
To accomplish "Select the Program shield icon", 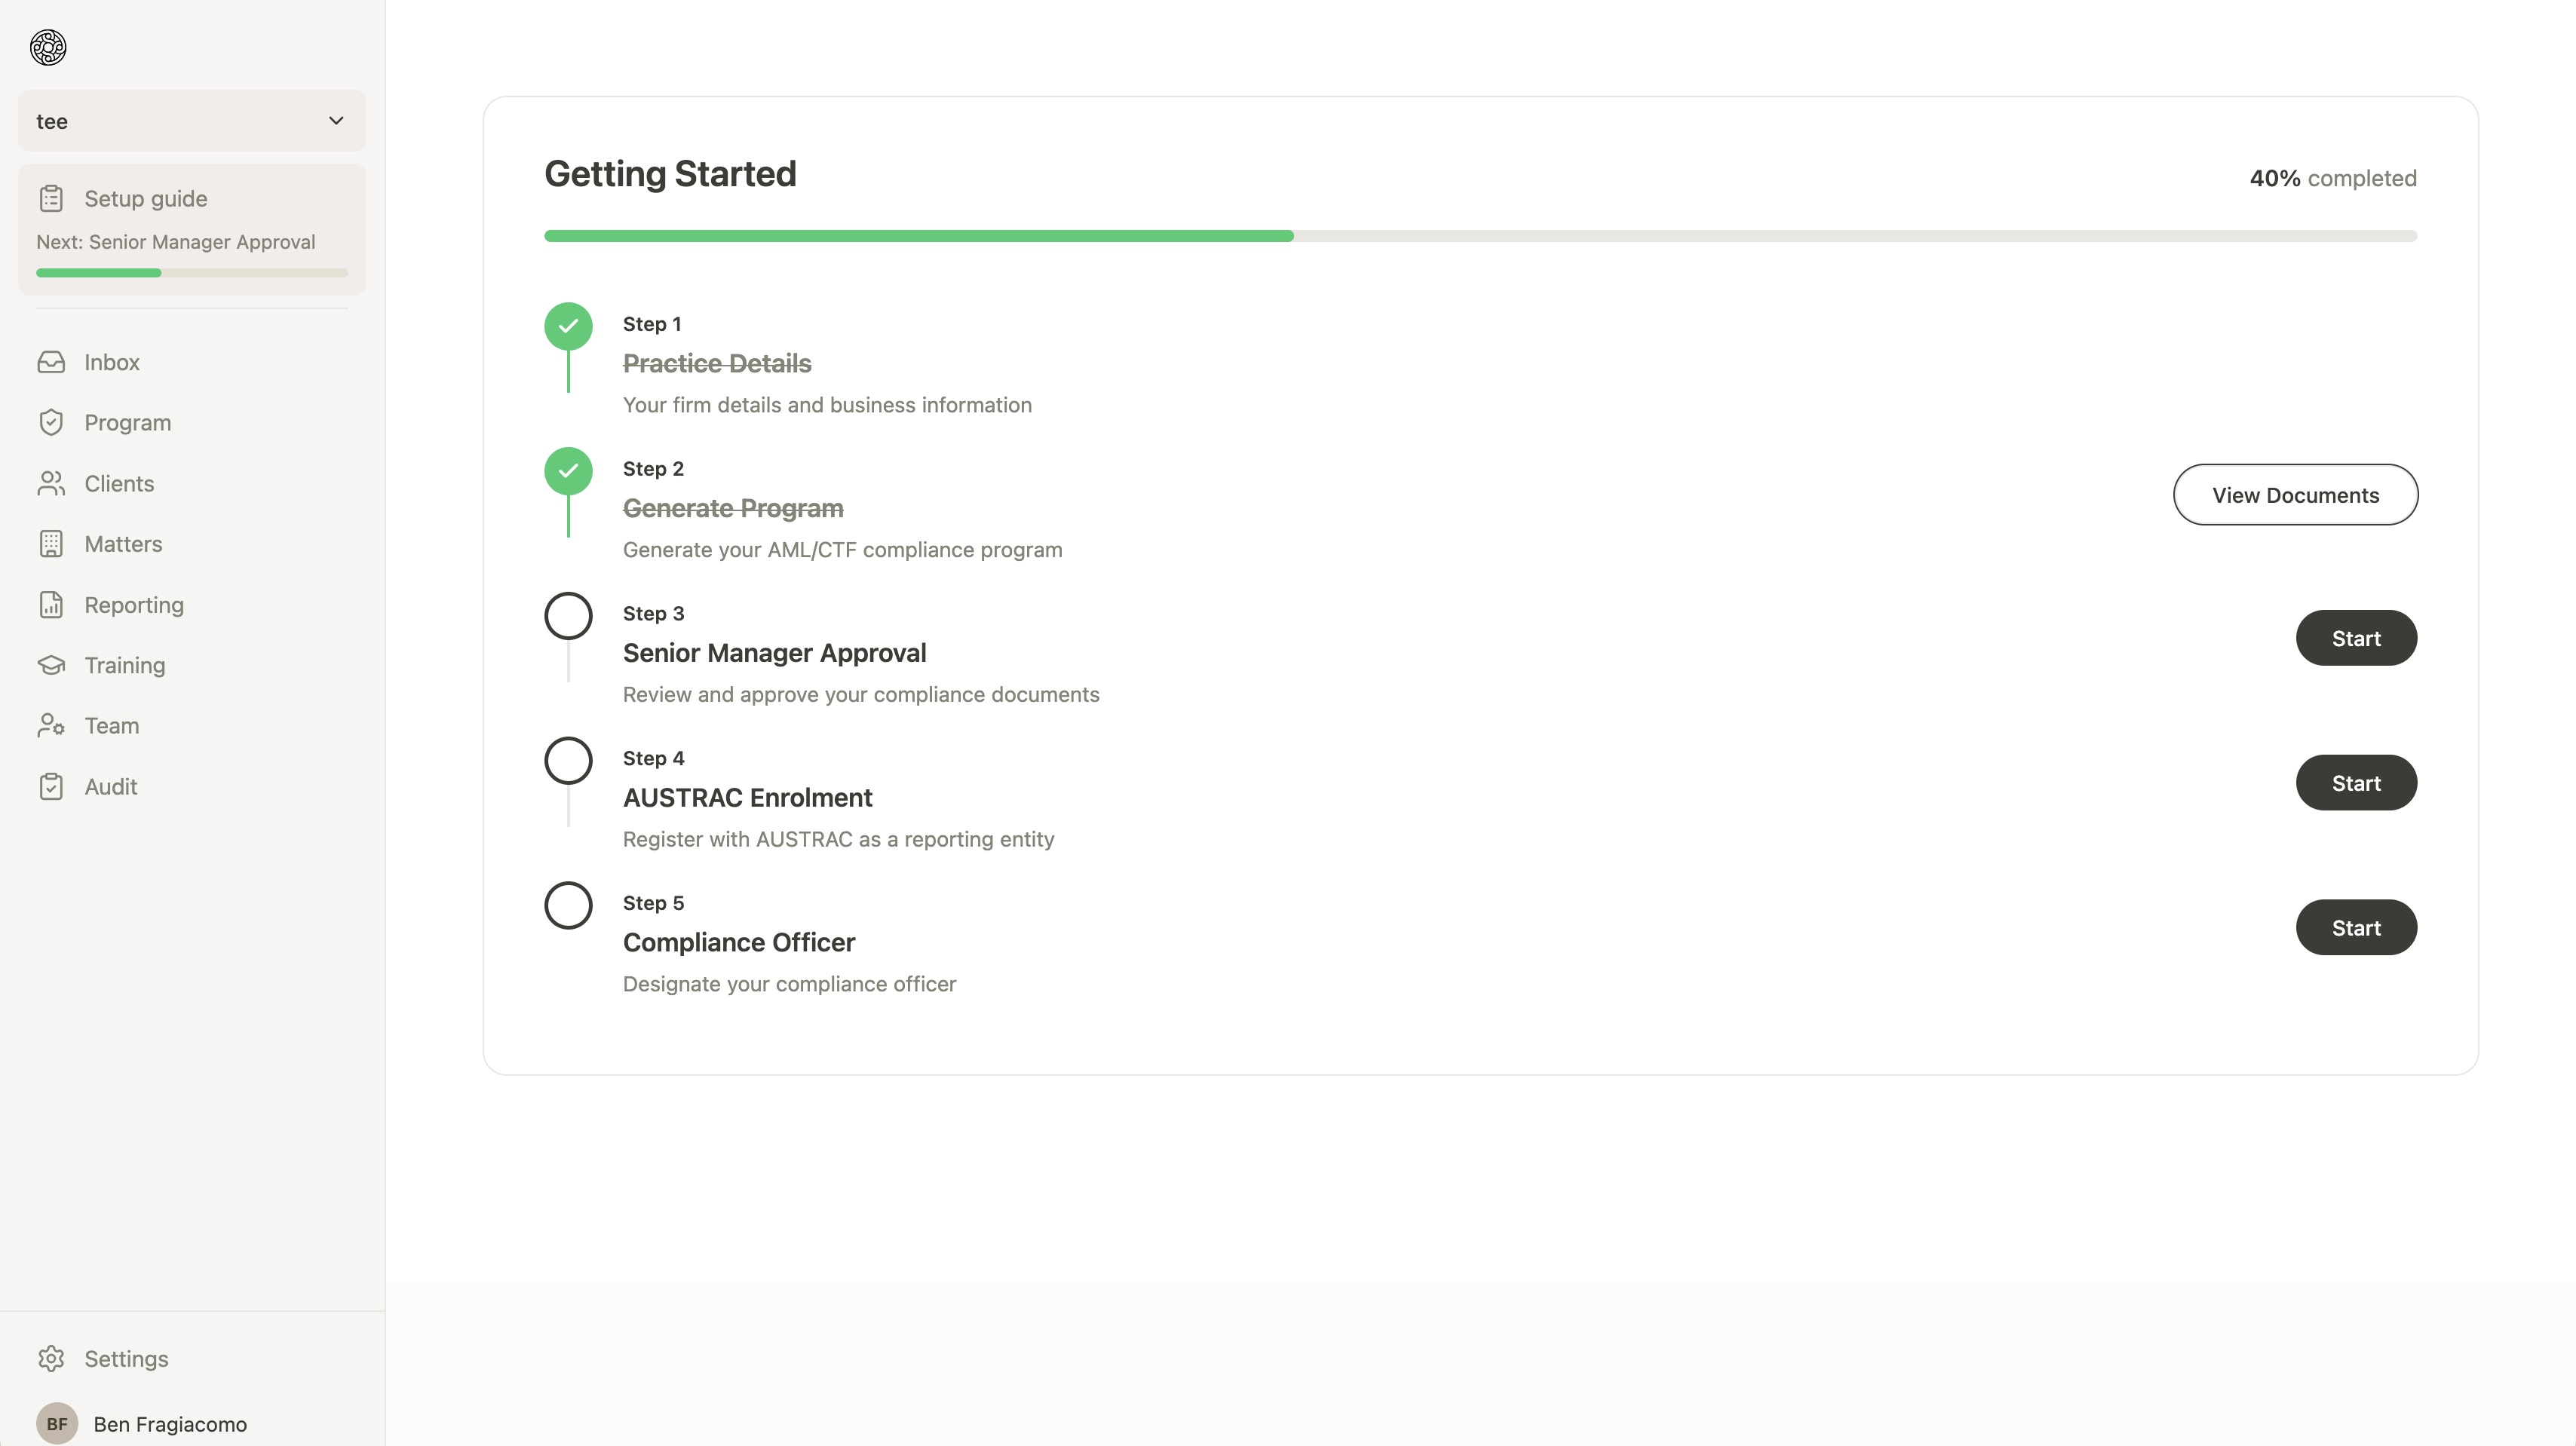I will [52, 422].
